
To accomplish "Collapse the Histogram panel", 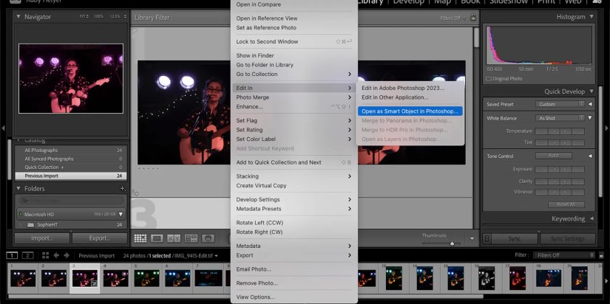I will (x=592, y=17).
